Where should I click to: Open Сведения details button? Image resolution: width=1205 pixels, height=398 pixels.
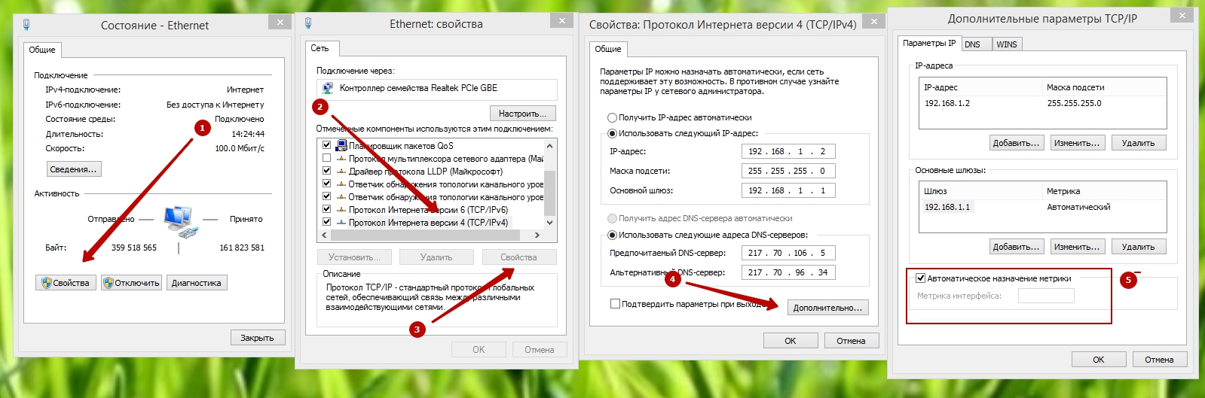73,169
